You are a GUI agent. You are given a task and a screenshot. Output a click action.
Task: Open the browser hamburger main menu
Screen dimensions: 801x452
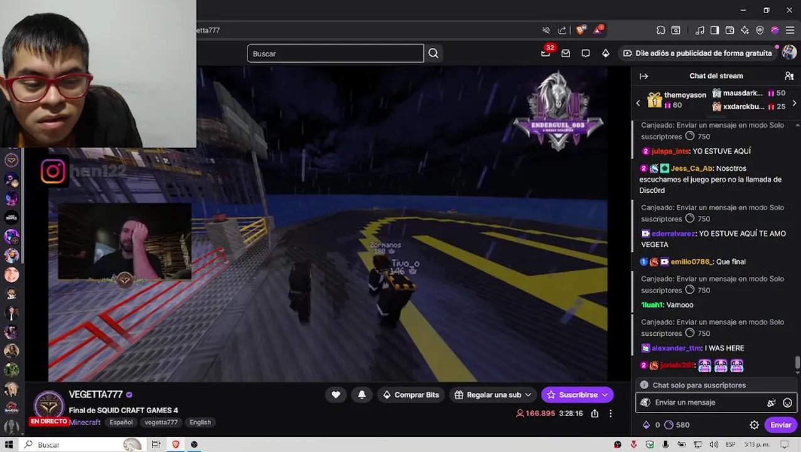pos(790,30)
